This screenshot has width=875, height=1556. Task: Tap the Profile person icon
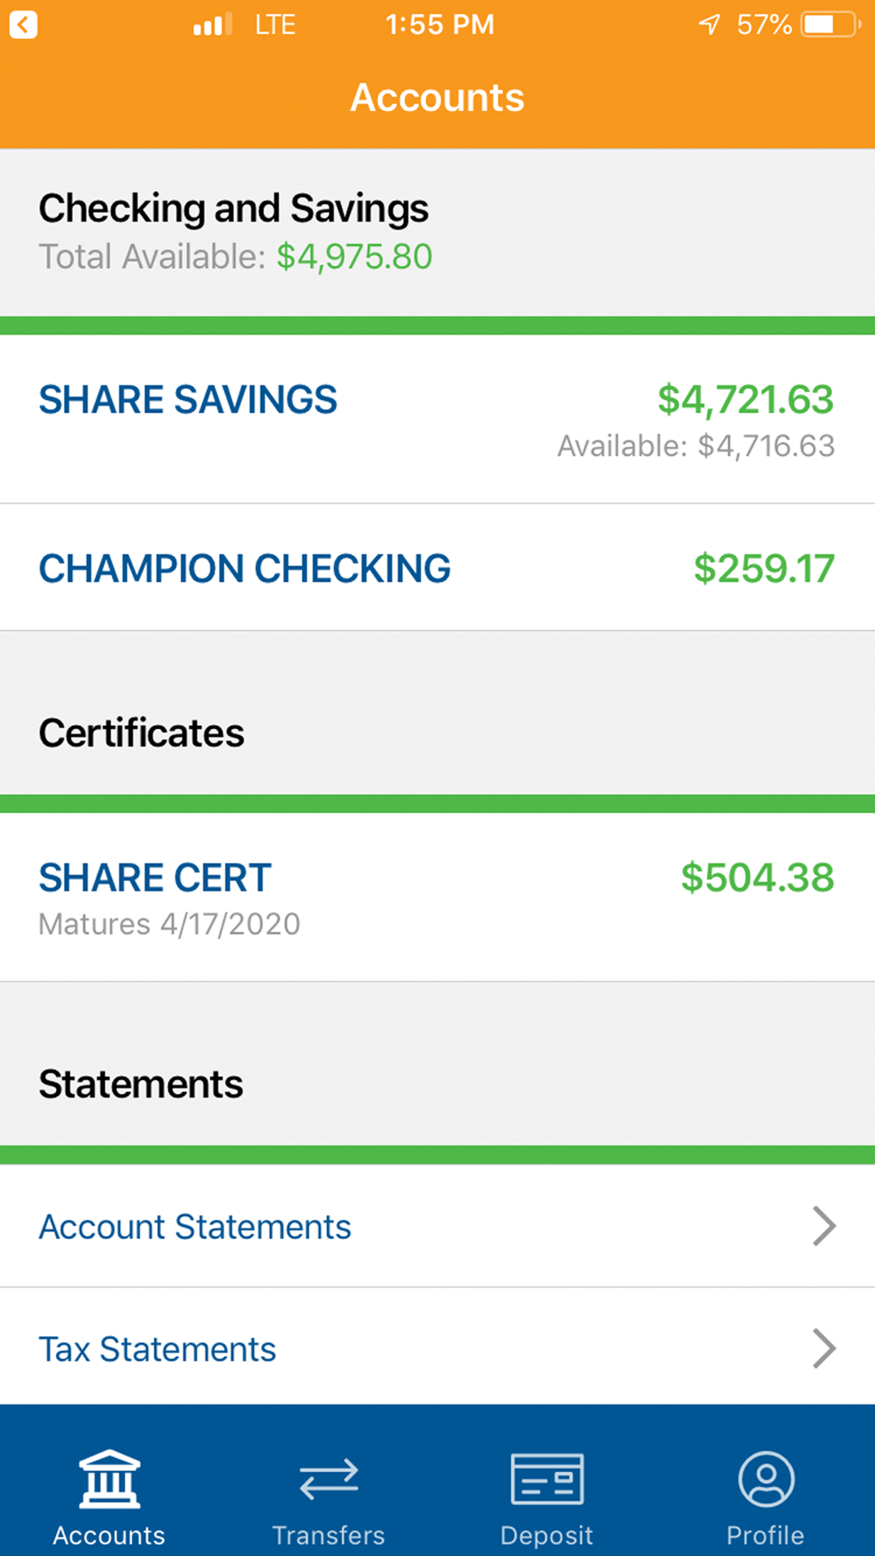coord(766,1479)
